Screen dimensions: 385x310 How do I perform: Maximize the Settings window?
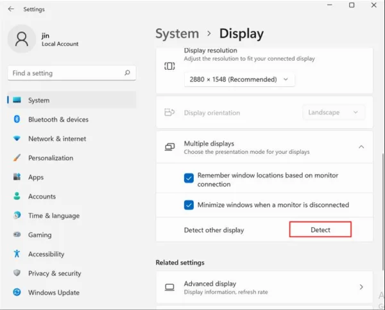tap(352, 5)
